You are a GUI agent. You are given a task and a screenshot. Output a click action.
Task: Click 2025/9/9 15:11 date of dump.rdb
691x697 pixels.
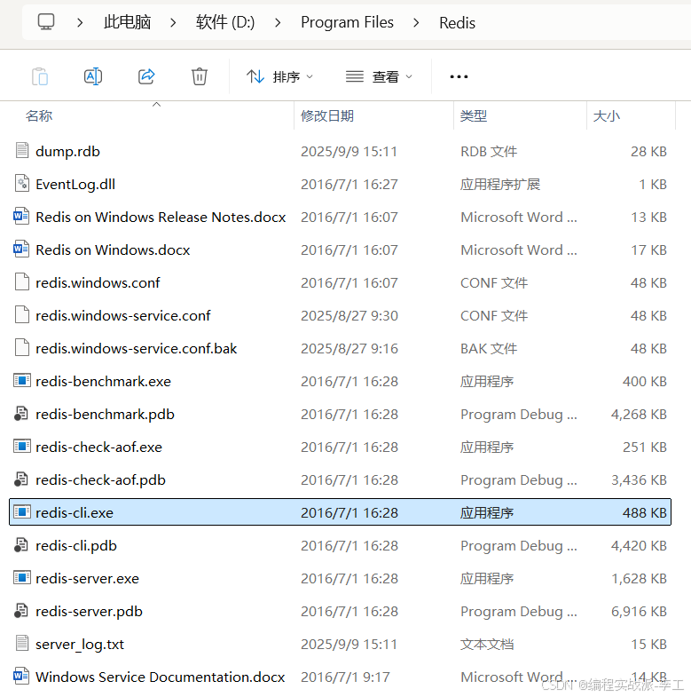pyautogui.click(x=349, y=152)
